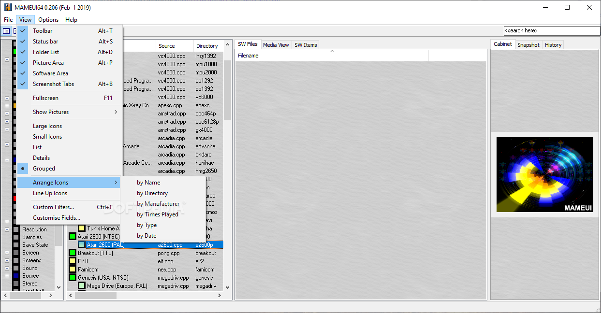Sort by the Directory column header
The image size is (601, 313).
coord(208,46)
